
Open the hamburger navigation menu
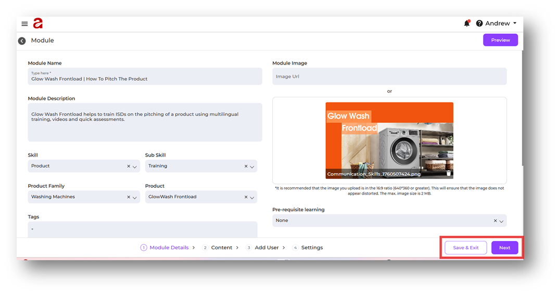coord(24,24)
